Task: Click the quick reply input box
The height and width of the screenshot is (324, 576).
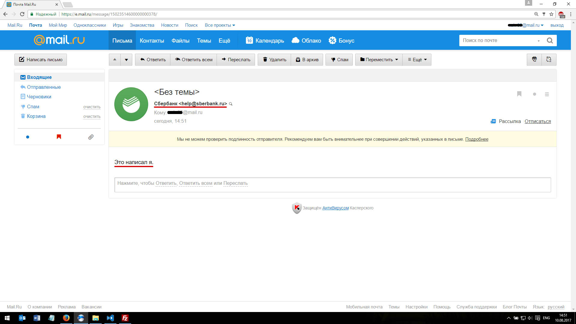Action: 332,184
